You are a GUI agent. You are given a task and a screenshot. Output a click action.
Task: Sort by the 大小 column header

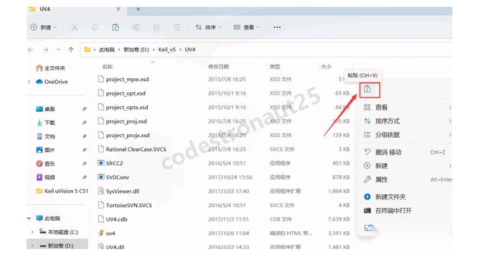click(326, 67)
